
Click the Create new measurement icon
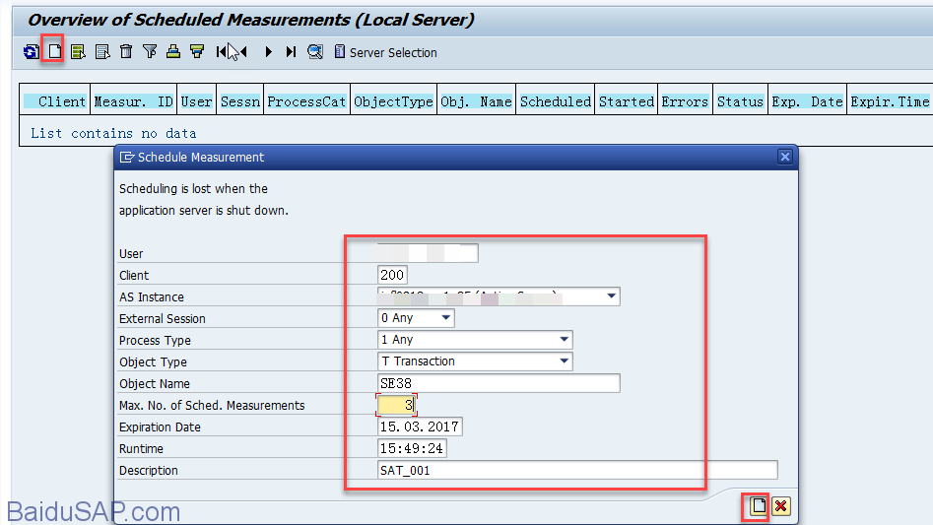click(x=54, y=52)
